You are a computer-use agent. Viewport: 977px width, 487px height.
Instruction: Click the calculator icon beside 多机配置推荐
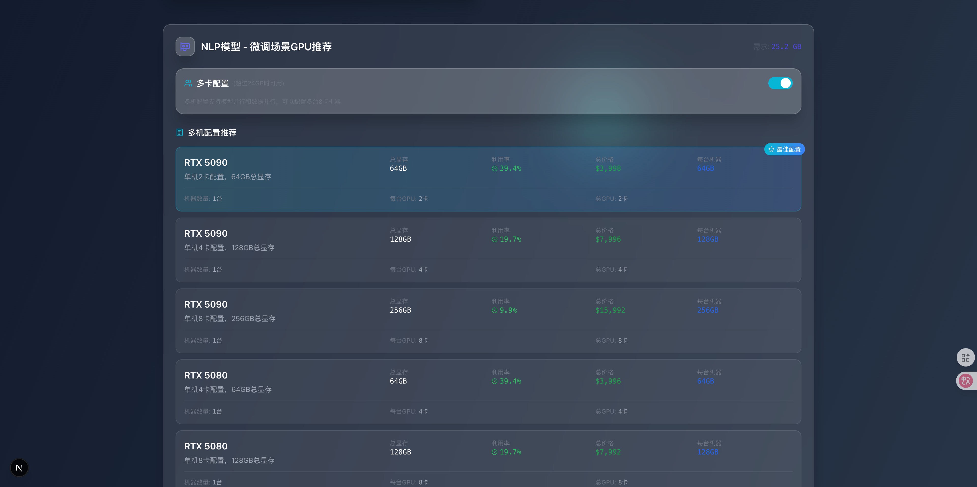(x=180, y=133)
